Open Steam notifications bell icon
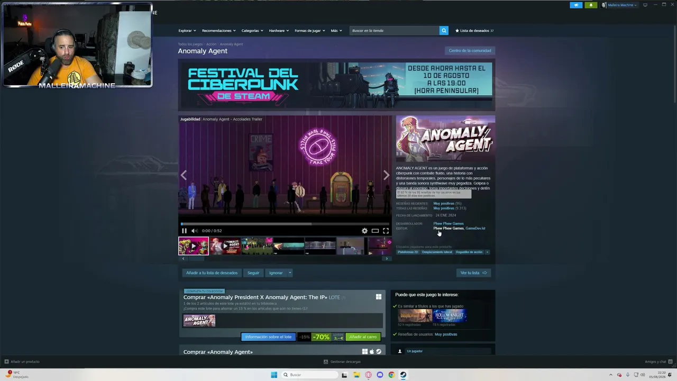Viewport: 677px width, 381px height. point(591,5)
